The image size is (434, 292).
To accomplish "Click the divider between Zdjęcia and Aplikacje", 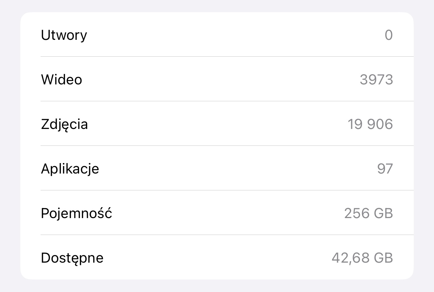I will point(226,145).
